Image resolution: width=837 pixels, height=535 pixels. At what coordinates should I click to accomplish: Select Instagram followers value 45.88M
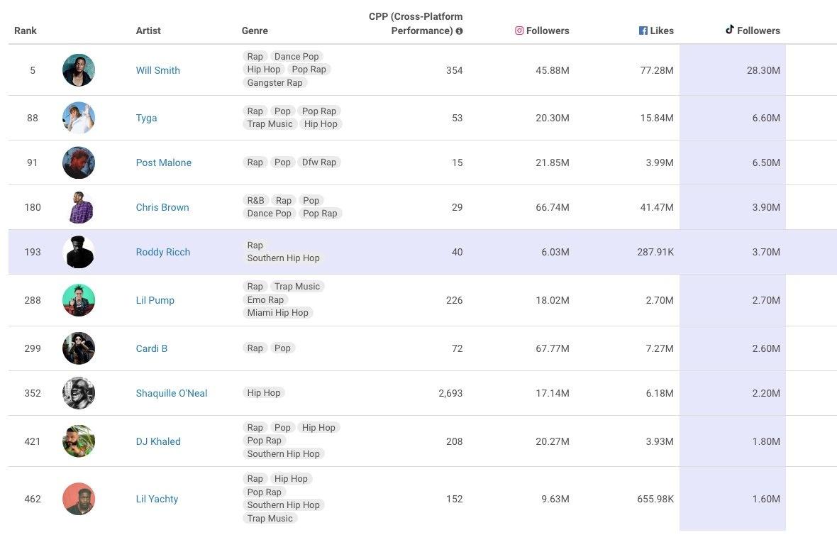[553, 70]
